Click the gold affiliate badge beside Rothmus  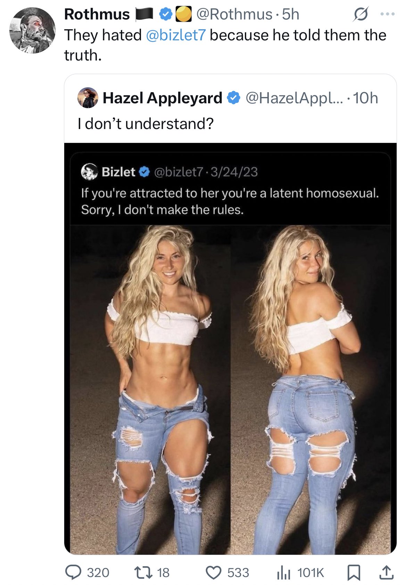coord(183,14)
